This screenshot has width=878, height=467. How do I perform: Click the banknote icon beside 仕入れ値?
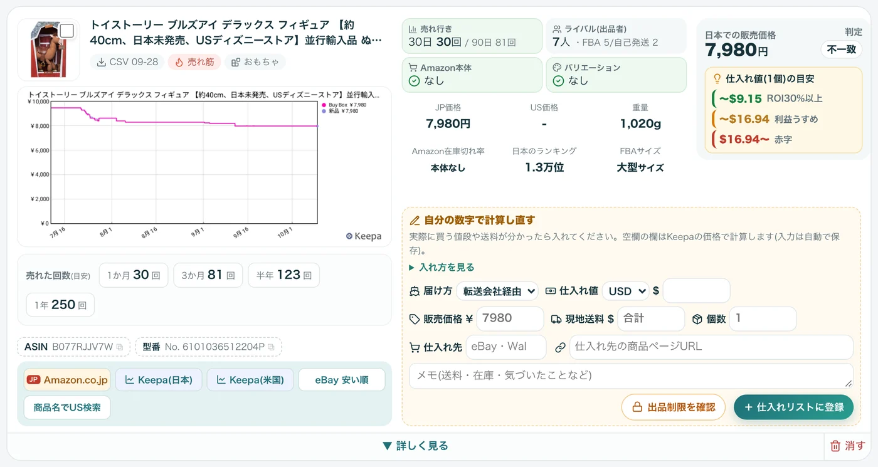click(x=551, y=291)
